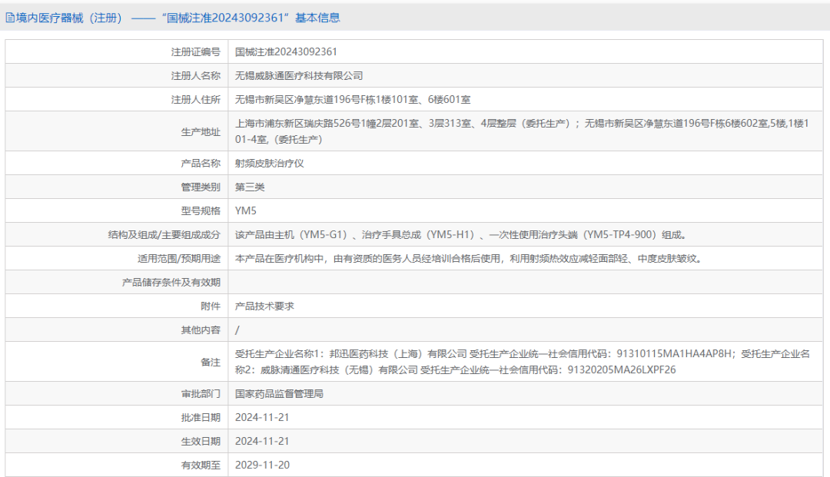Click model specification value YM5
The width and height of the screenshot is (830, 477).
pos(246,211)
